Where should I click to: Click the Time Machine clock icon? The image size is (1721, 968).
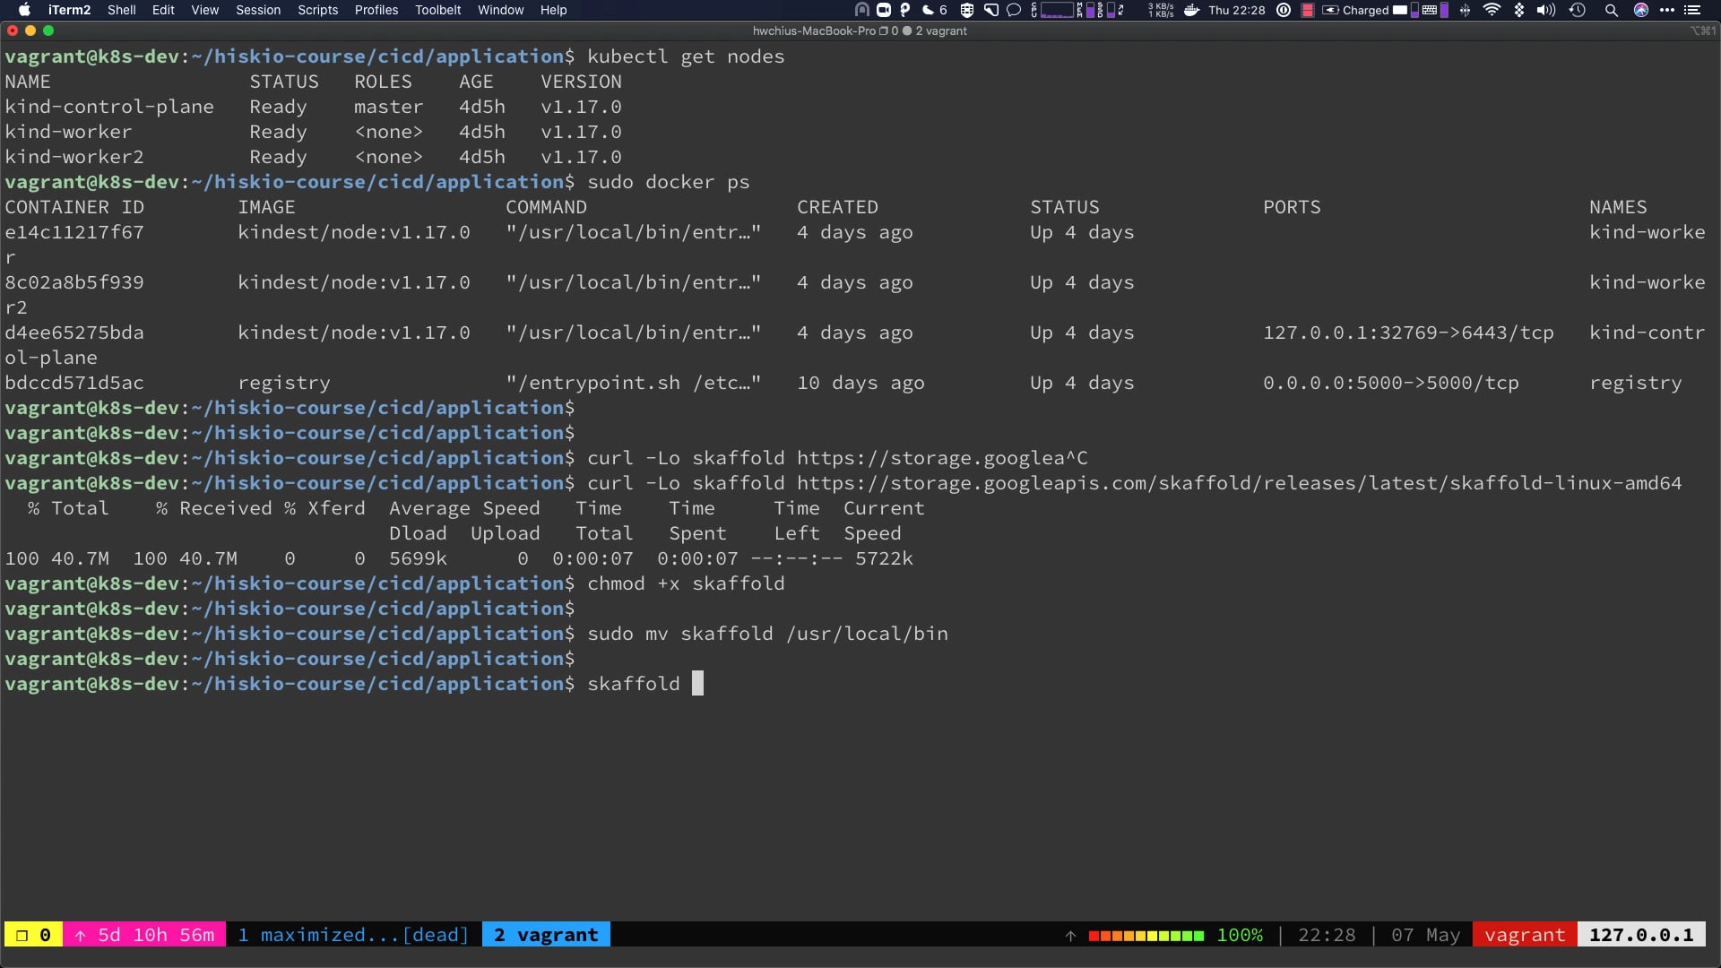coord(1578,10)
